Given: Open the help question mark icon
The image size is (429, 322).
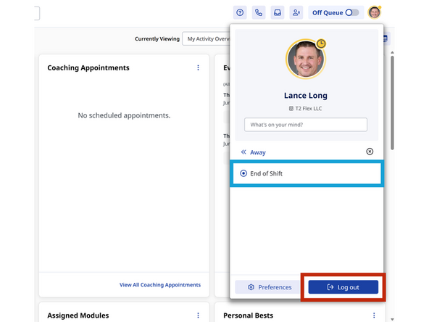Looking at the screenshot, I should click(x=240, y=12).
